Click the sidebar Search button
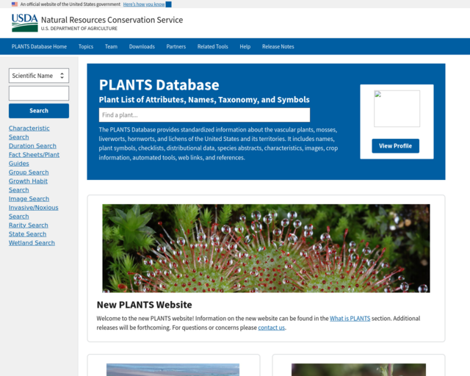Screen dimensions: 470x376 (x=39, y=111)
